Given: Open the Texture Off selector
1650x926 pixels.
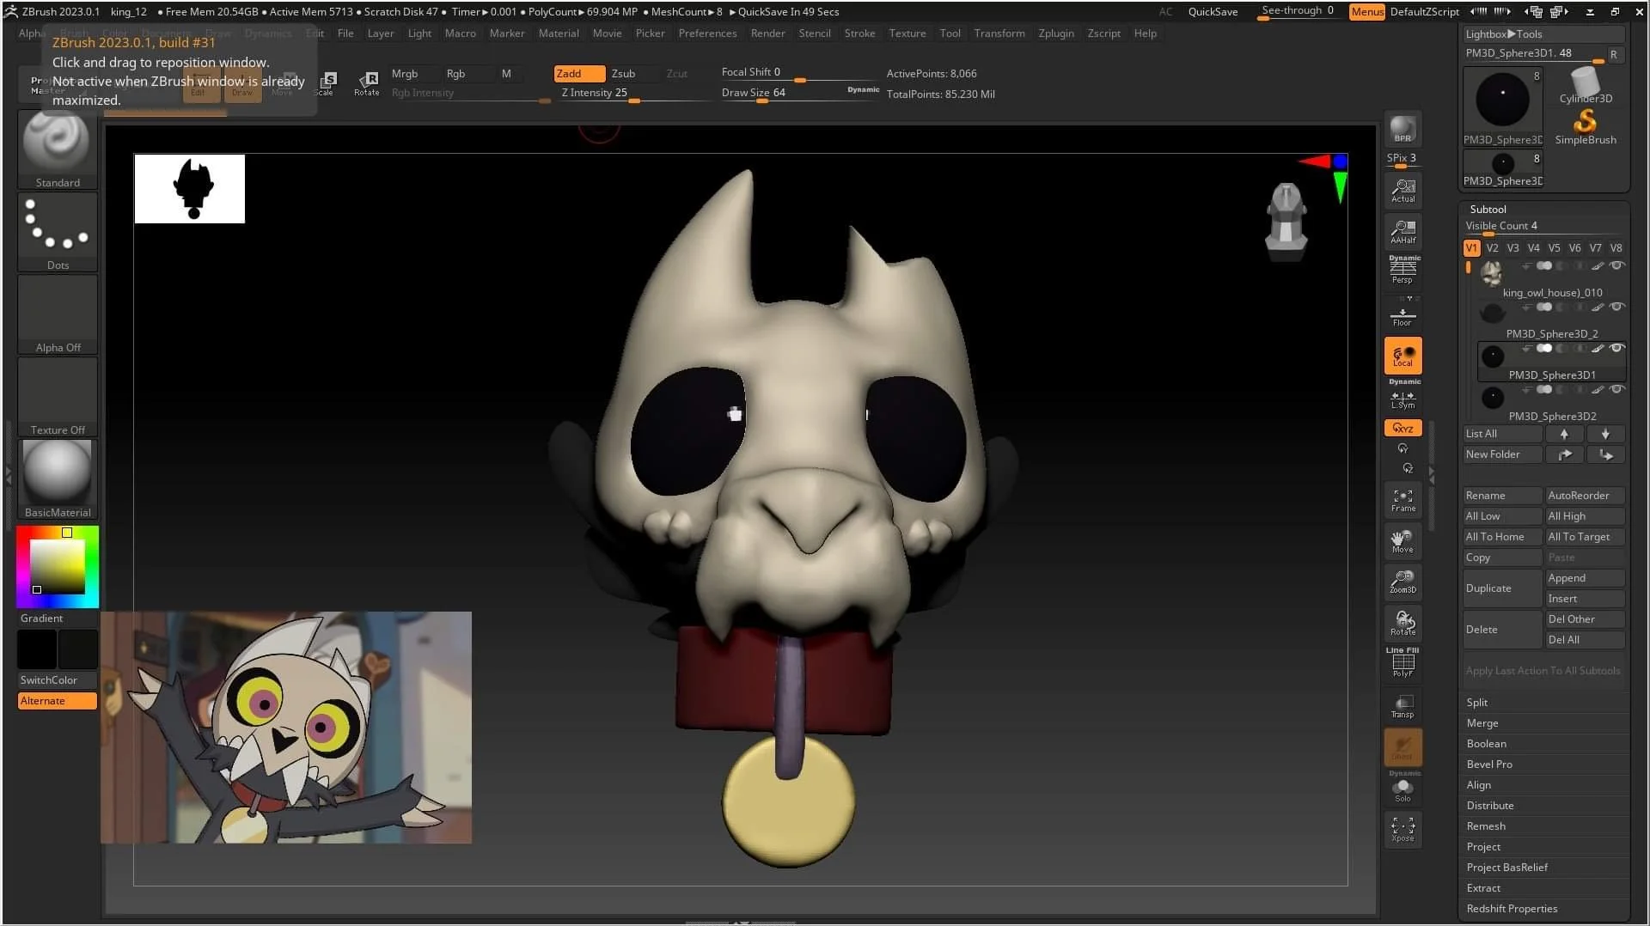Looking at the screenshot, I should coord(58,397).
